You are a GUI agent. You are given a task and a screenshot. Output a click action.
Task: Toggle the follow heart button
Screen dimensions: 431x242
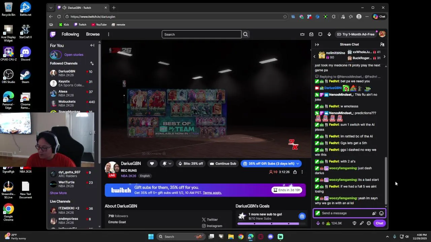tap(152, 164)
